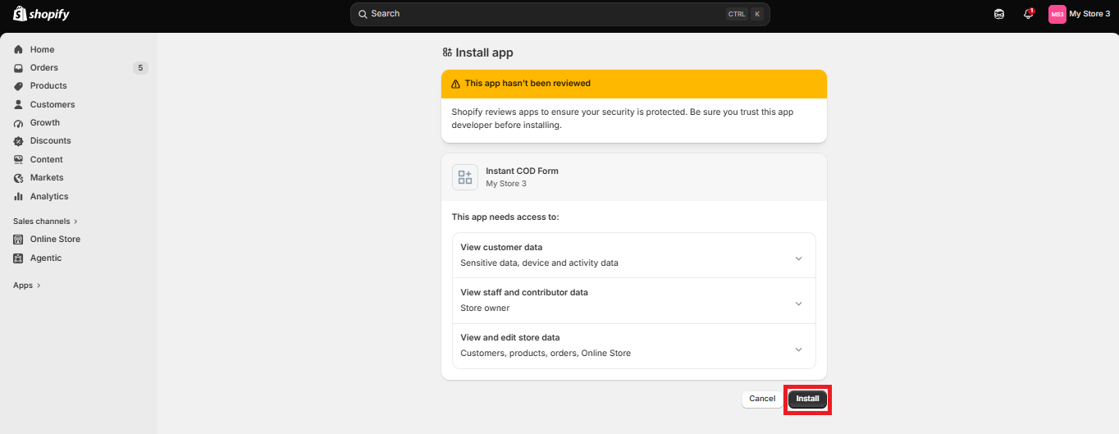Click the Orders inbox icon
This screenshot has width=1119, height=434.
[19, 67]
